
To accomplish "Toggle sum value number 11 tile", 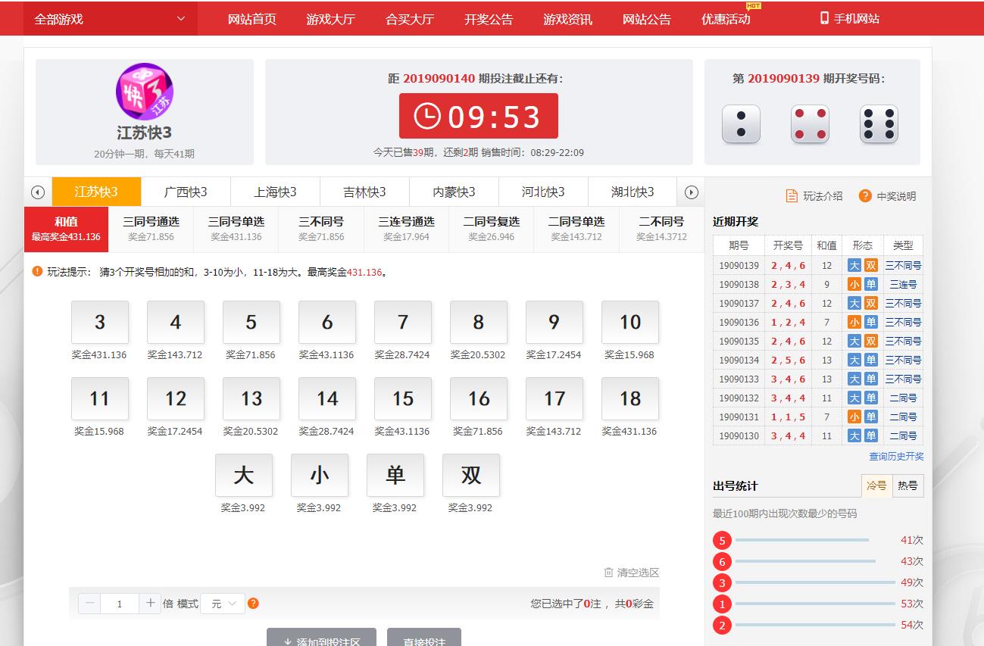I will pyautogui.click(x=99, y=399).
